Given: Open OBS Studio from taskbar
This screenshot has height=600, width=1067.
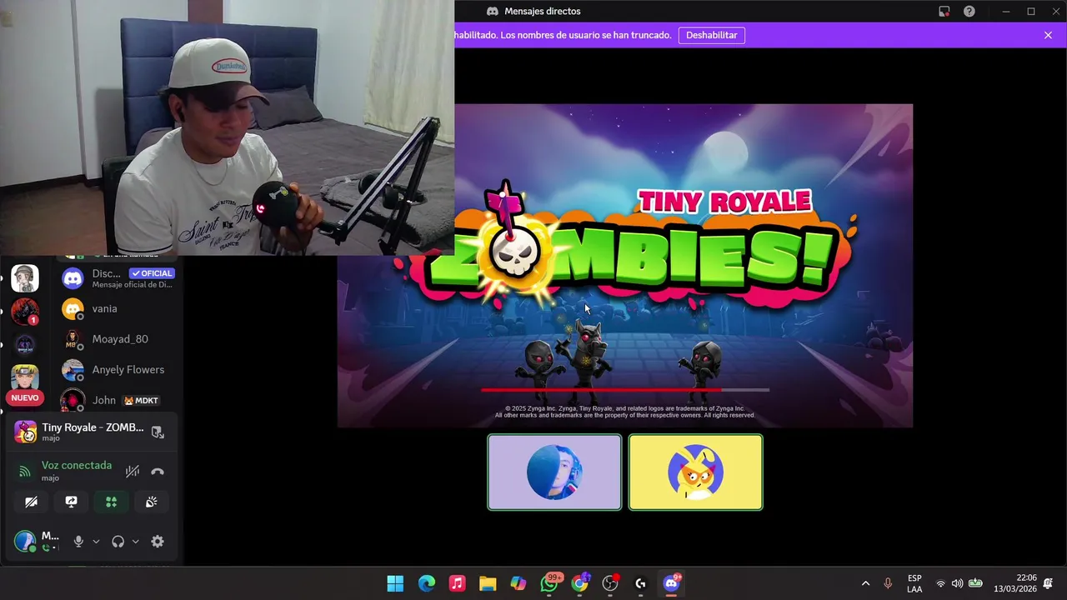Looking at the screenshot, I should click(x=610, y=583).
